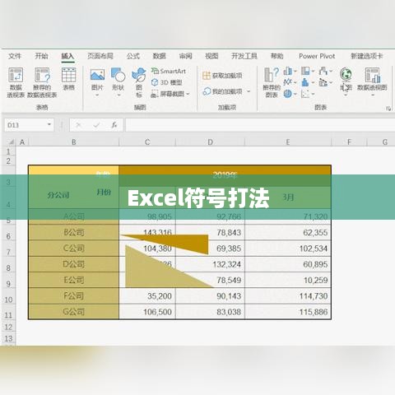395x395 pixels.
Task: Open the Charts (图表) group dialog launcher
Action: [x=388, y=109]
